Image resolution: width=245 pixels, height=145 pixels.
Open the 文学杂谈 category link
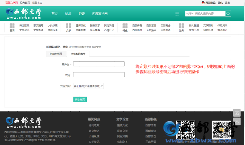tap(38, 30)
